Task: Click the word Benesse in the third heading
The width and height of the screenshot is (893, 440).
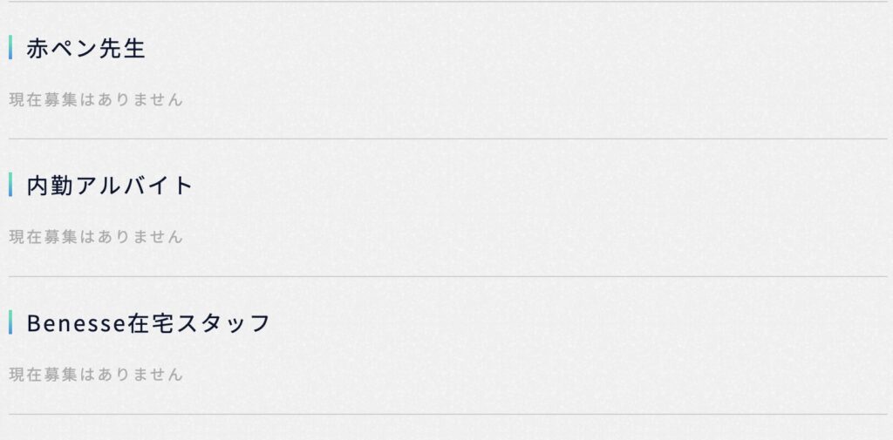Action: tap(77, 323)
